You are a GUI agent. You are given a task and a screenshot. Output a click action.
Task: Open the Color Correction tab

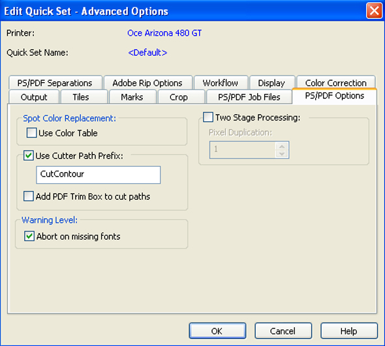click(x=336, y=83)
